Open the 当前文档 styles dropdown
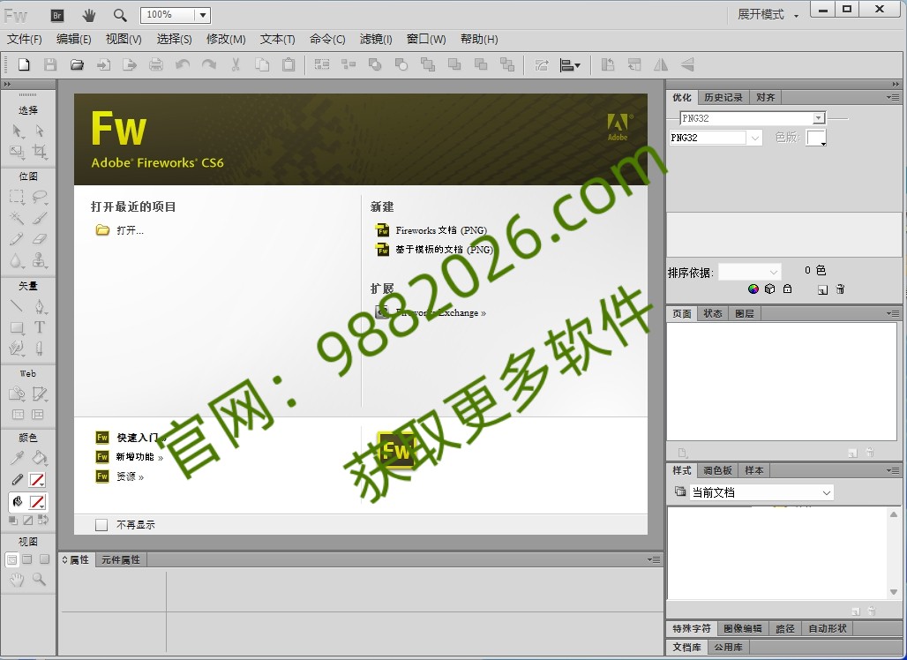Image resolution: width=907 pixels, height=660 pixels. click(761, 493)
